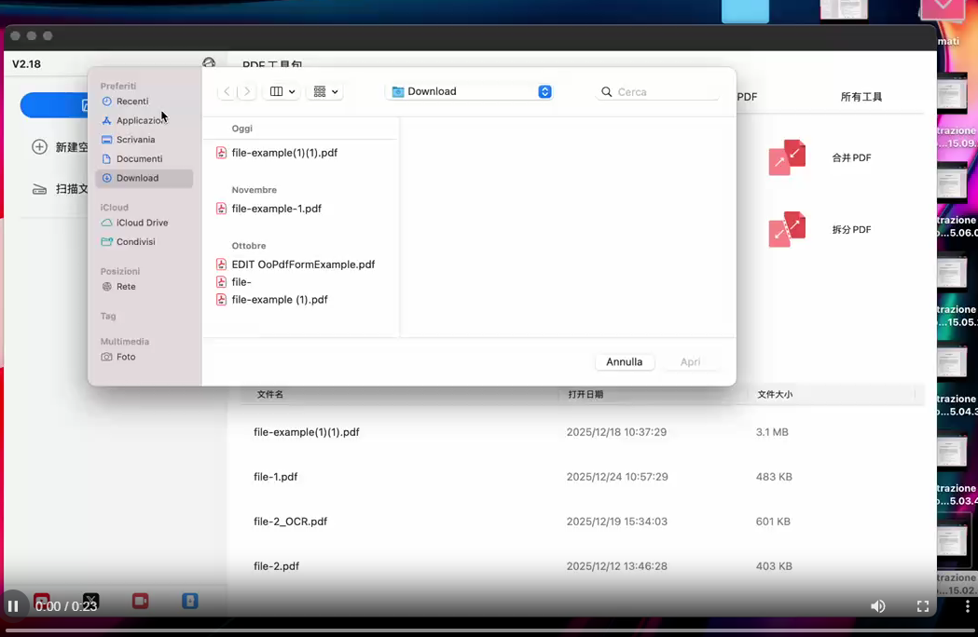Viewport: 978px width, 637px height.
Task: Switch to the 所有工具 tab
Action: 861,97
